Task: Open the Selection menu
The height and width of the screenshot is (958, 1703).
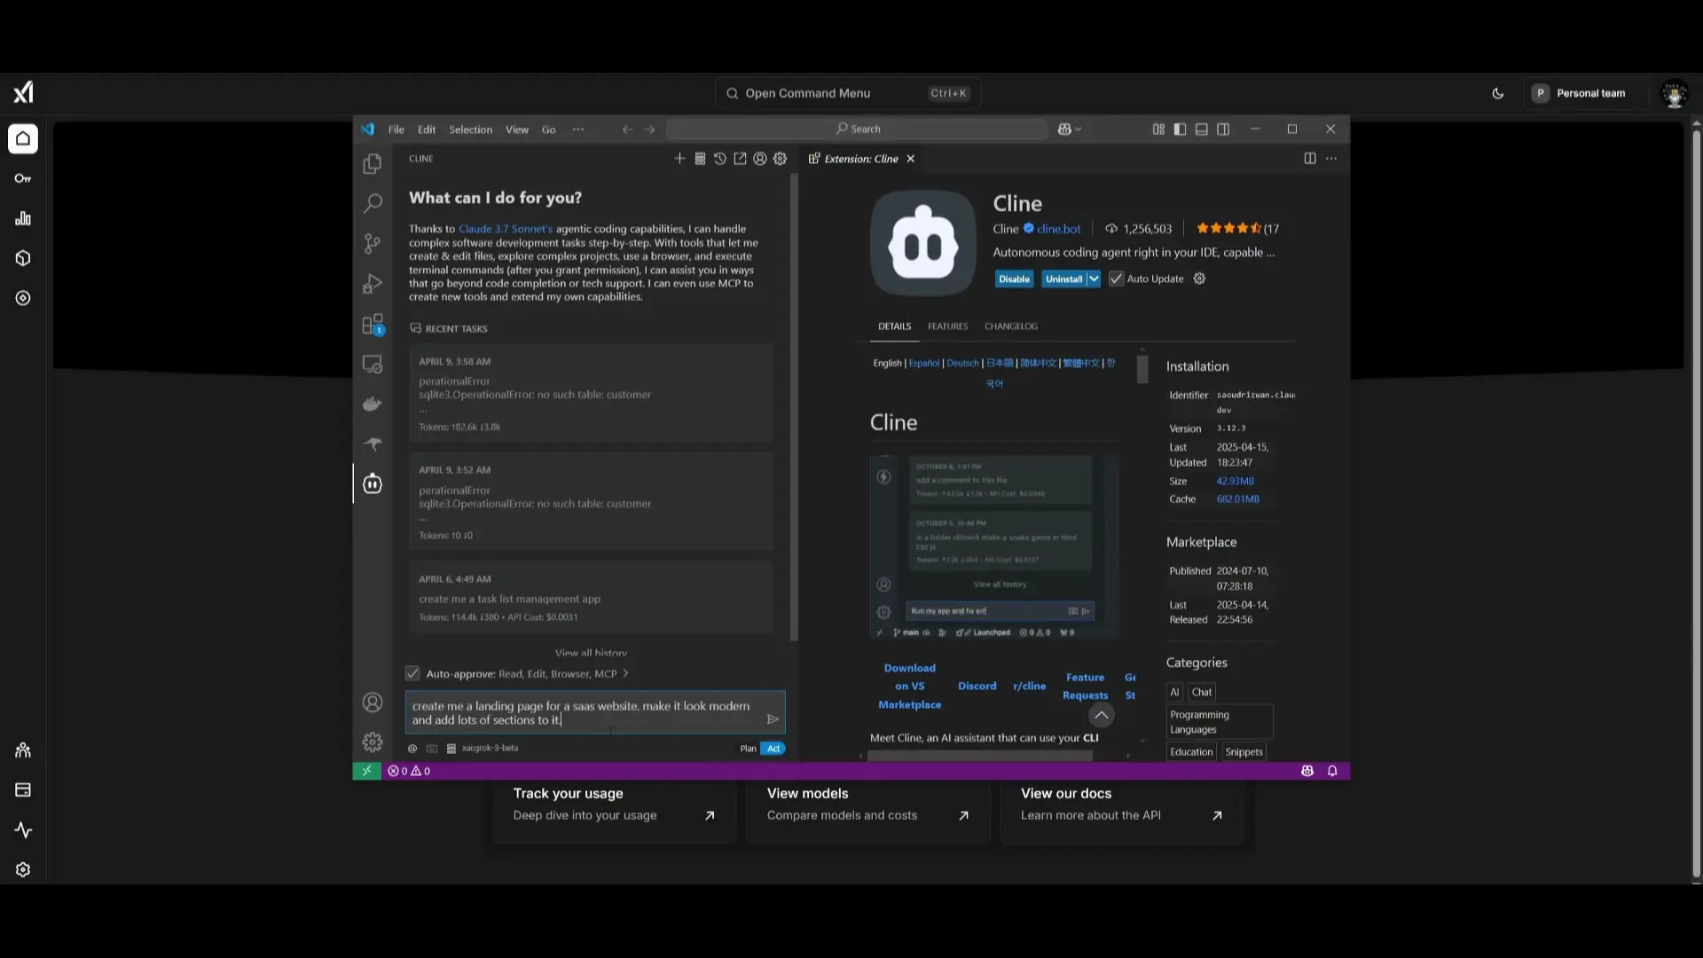Action: 470,130
